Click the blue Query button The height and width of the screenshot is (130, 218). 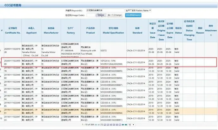[x=133, y=15]
